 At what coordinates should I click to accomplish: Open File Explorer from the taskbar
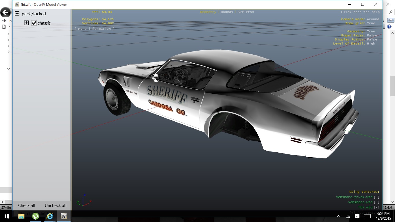point(21,216)
